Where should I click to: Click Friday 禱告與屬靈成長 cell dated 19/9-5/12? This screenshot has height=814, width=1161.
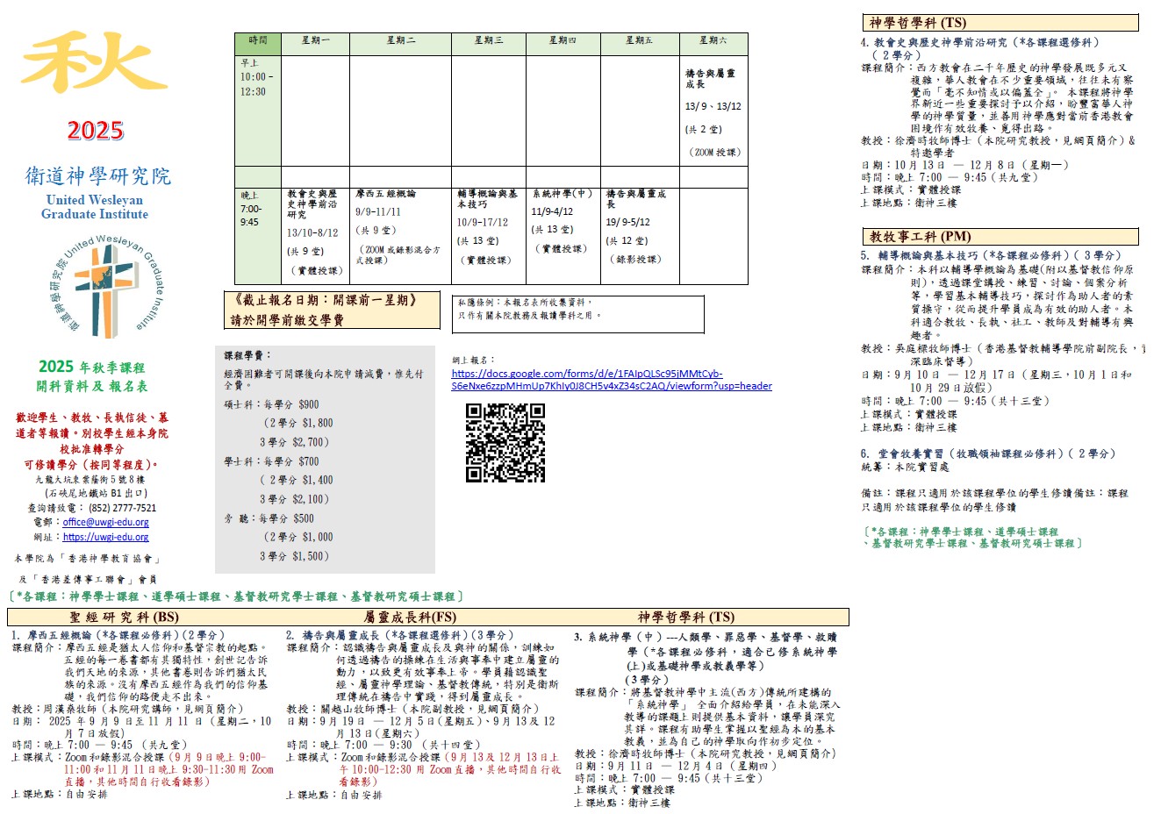point(639,235)
